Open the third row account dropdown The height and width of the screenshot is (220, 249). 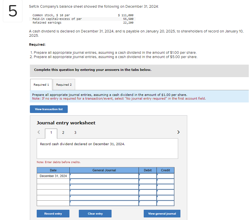[104, 187]
